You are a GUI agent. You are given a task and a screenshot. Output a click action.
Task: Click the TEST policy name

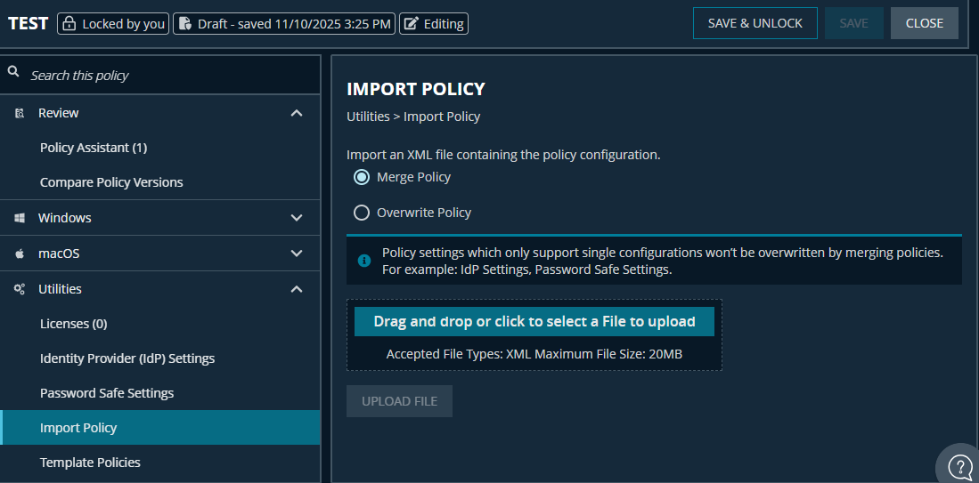[x=29, y=24]
